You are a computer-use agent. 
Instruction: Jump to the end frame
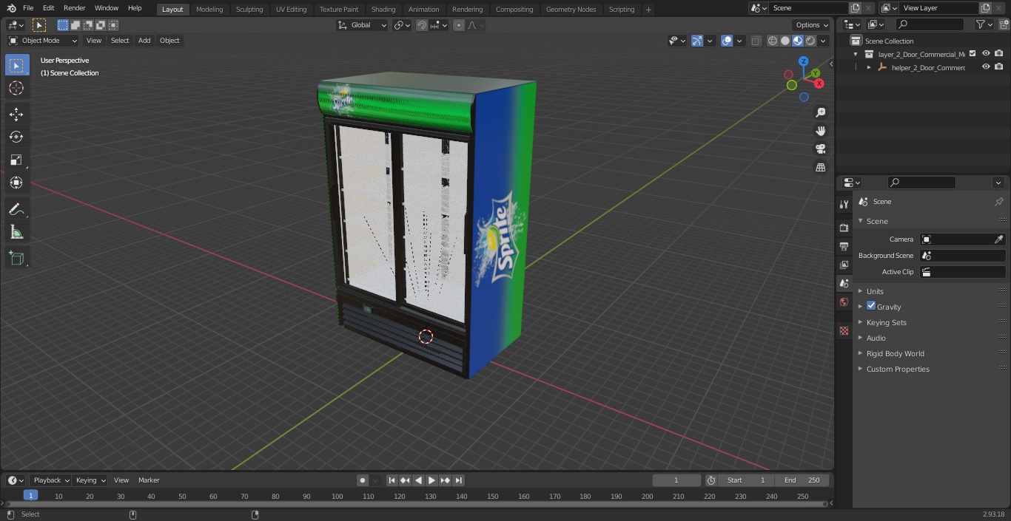[458, 480]
